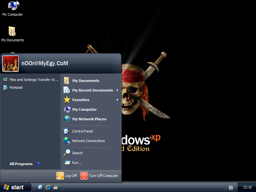Click the Log Off button
Viewport: 256px width, 192px height.
click(67, 176)
